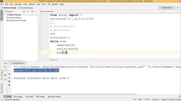Close the QuizSolution6 Run panel tab

coord(25,63)
